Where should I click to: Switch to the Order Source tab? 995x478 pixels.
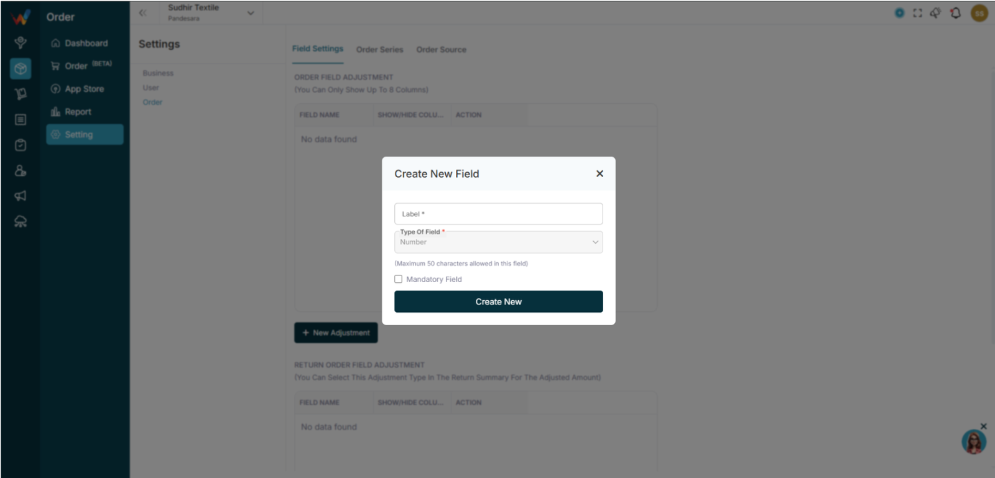pos(441,50)
